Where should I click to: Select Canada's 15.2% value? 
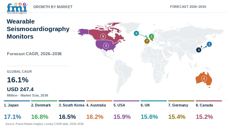(x=204, y=117)
